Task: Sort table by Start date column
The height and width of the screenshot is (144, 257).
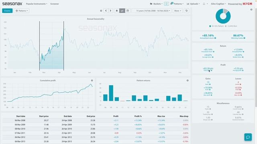Action: [20, 116]
